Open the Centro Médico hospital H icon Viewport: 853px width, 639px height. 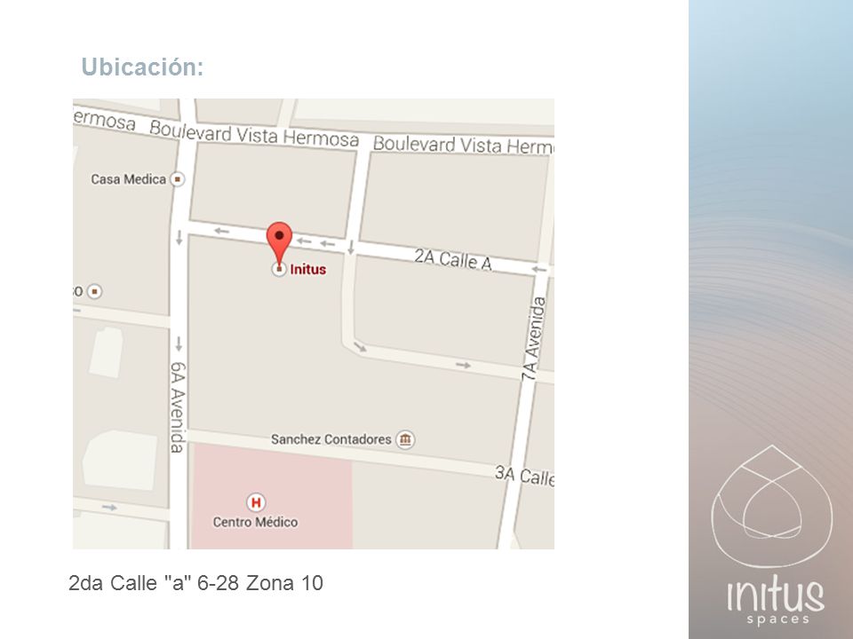click(256, 502)
